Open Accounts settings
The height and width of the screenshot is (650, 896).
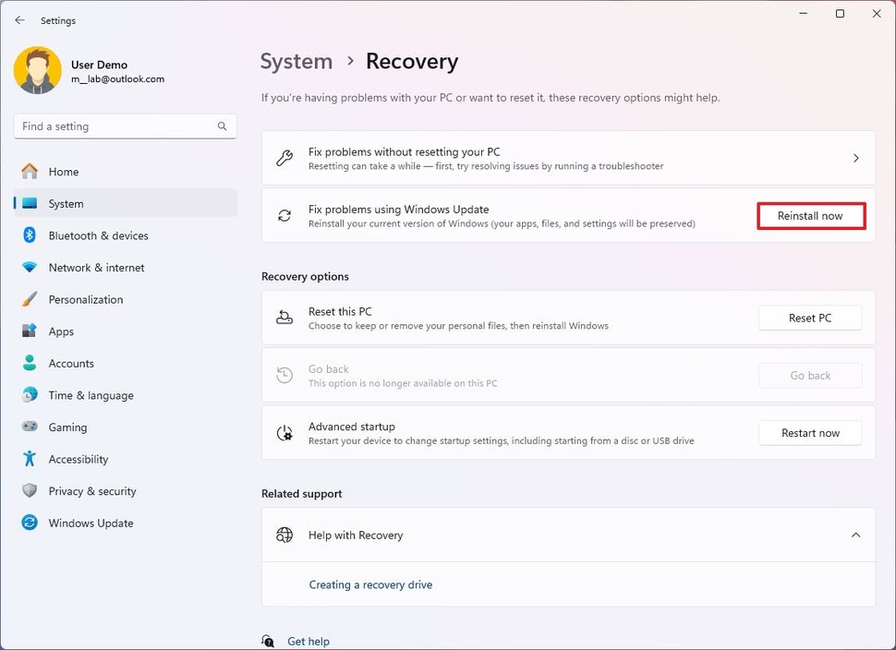pyautogui.click(x=72, y=363)
